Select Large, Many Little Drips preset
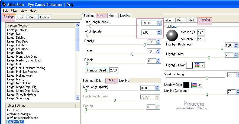 (22, 57)
